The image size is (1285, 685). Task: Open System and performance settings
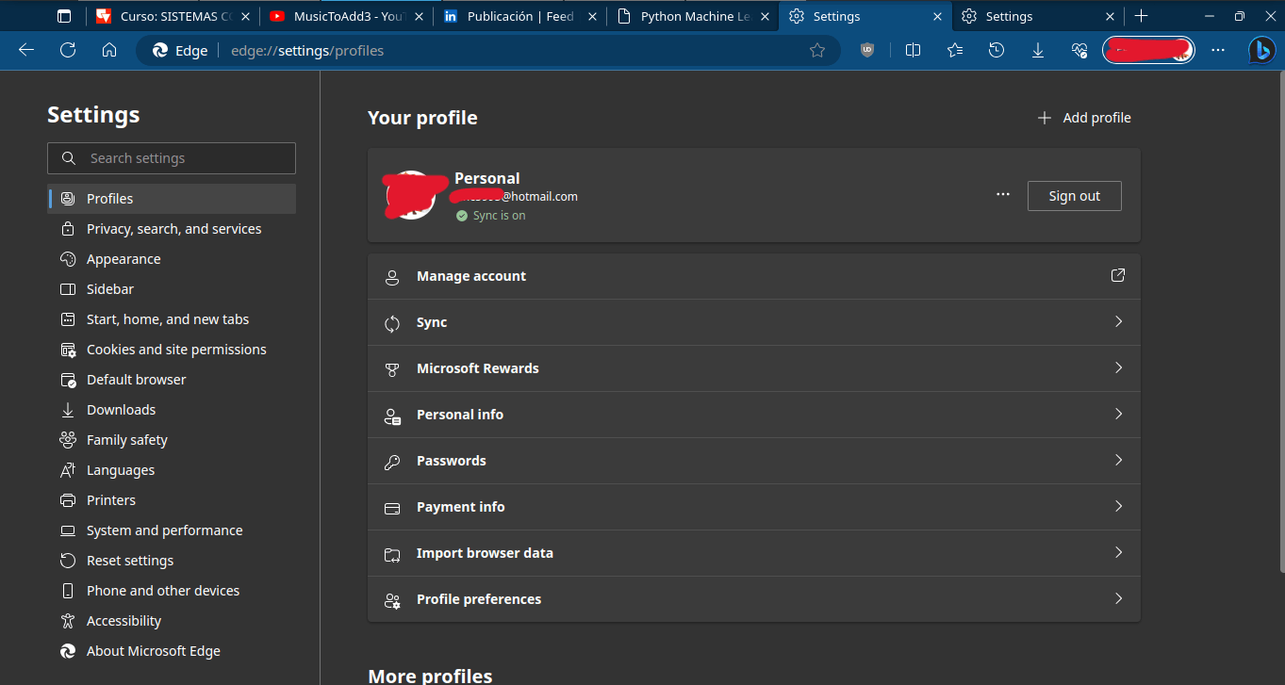click(x=172, y=530)
